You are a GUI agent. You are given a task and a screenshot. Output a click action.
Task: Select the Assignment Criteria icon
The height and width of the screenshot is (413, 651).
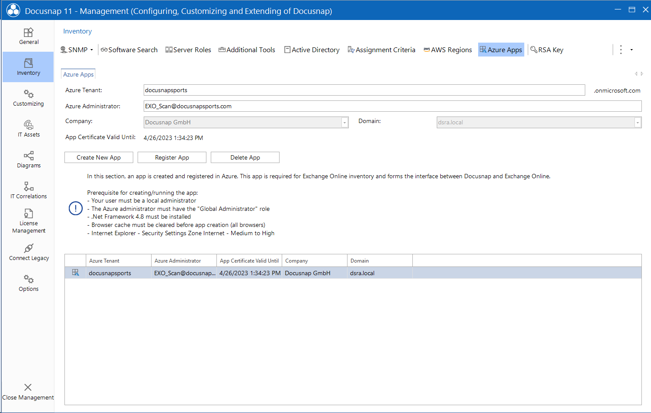(x=381, y=50)
